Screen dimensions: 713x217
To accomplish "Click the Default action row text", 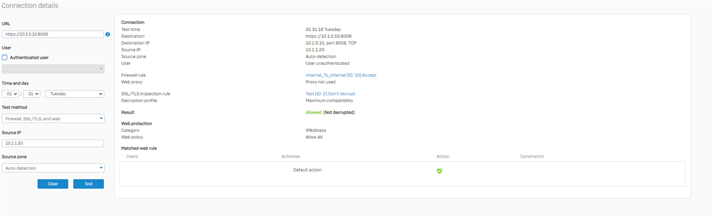I will (x=307, y=170).
